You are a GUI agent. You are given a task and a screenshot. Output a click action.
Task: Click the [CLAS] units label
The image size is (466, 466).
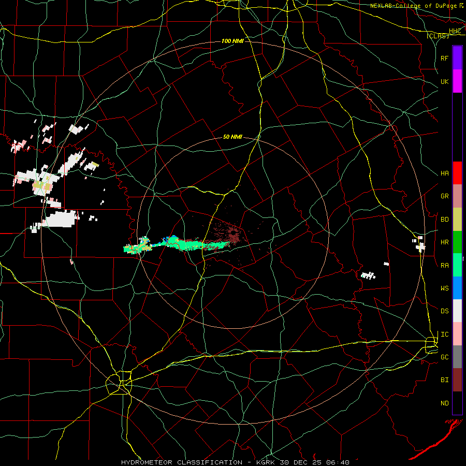pos(438,36)
